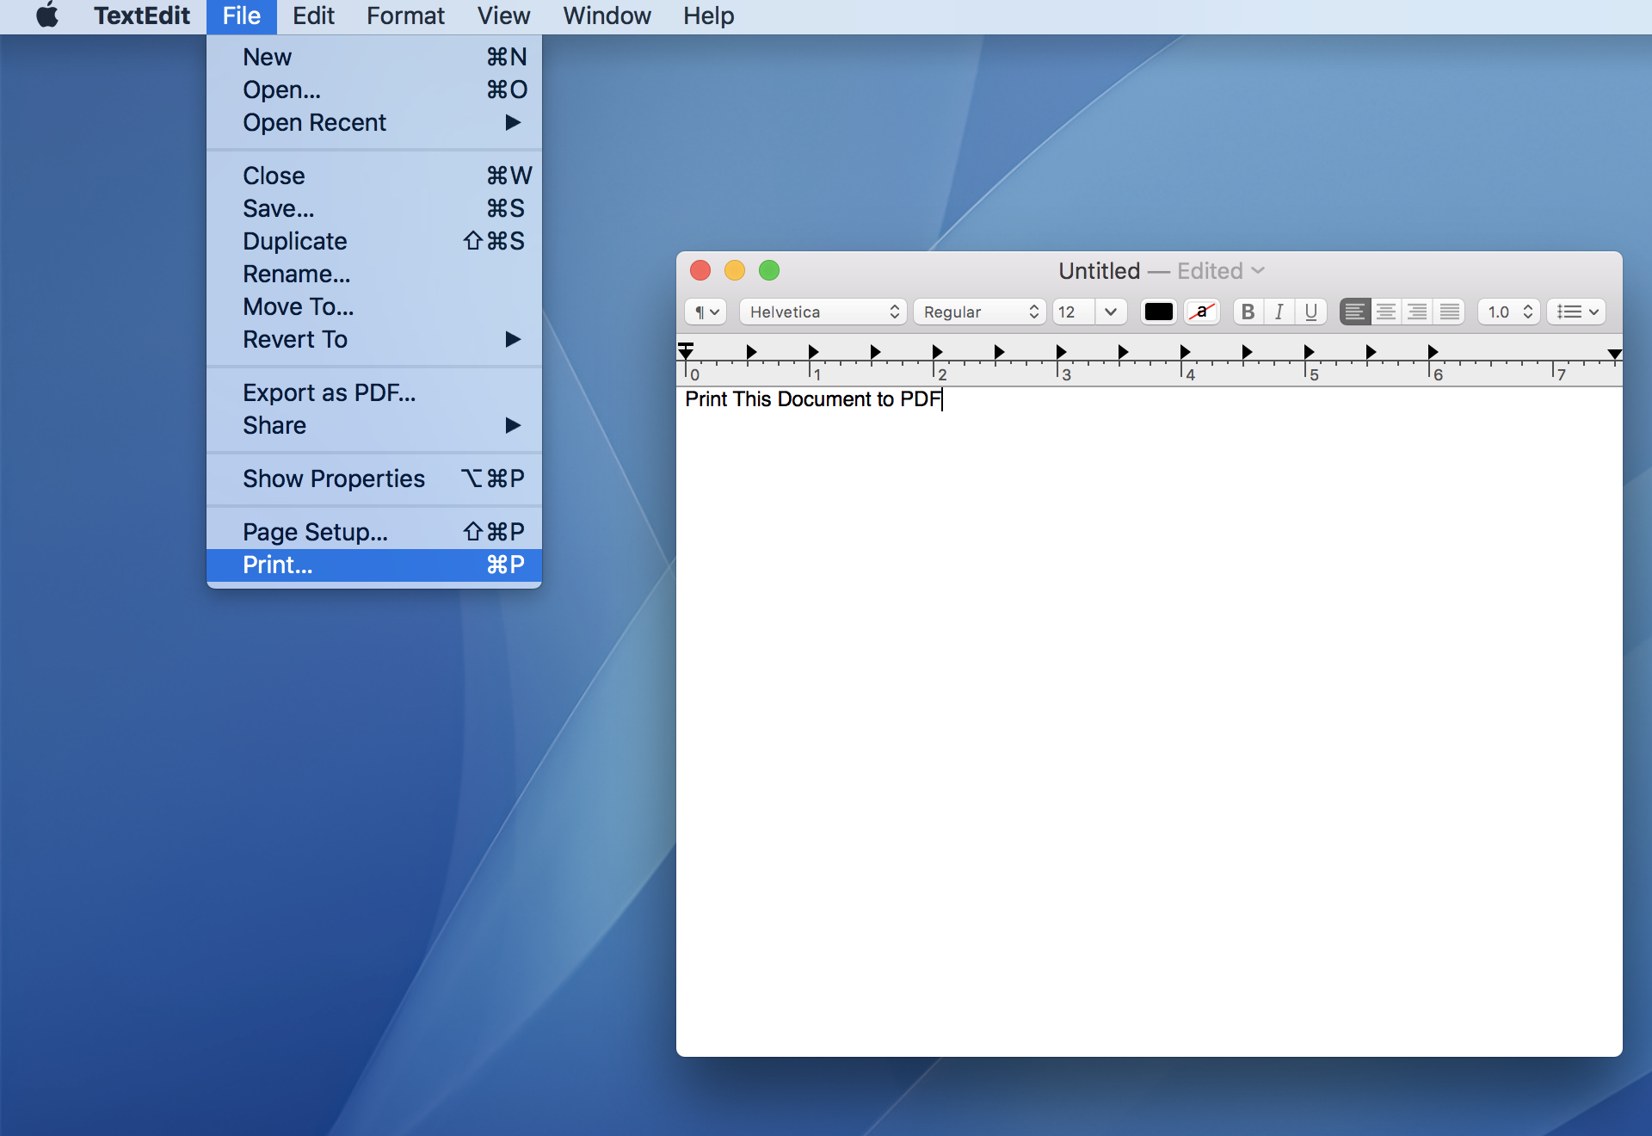Click the Underline formatting button
Image resolution: width=1652 pixels, height=1136 pixels.
coord(1310,312)
